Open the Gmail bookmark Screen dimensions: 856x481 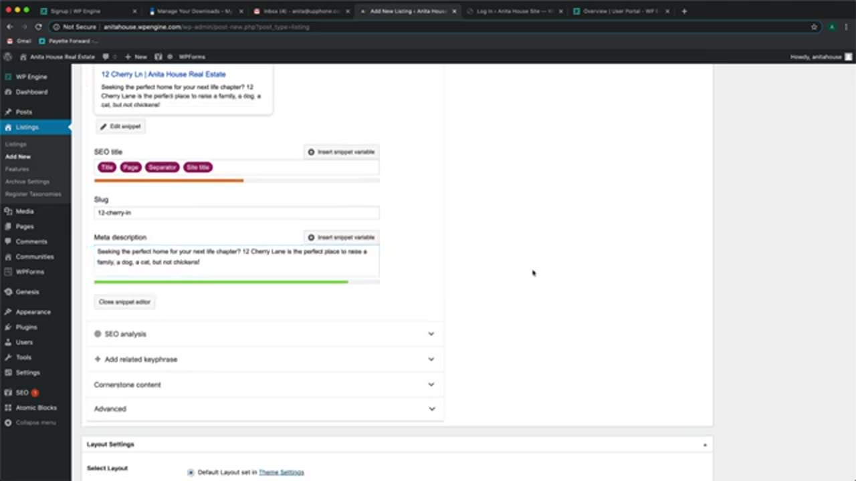19,41
